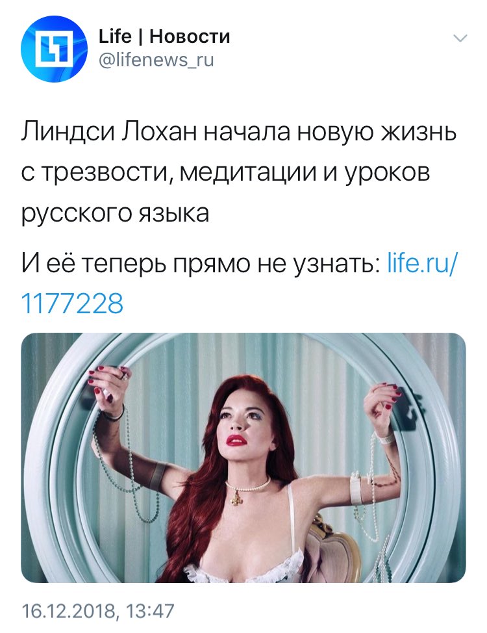Select the headline line starting with Линдси Лохан
This screenshot has height=633, width=487.
coord(238,133)
